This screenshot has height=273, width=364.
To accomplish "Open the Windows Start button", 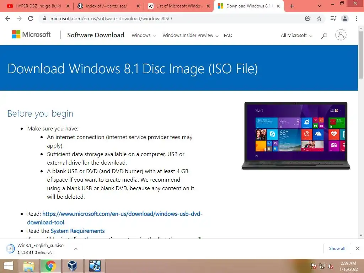I will click(x=9, y=266).
